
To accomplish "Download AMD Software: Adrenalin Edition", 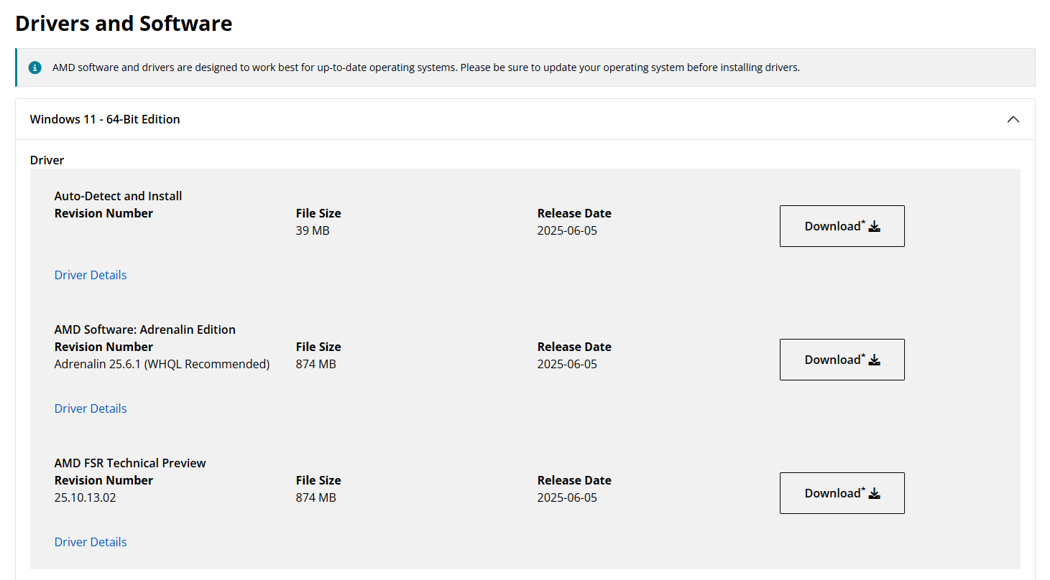I will coord(842,360).
